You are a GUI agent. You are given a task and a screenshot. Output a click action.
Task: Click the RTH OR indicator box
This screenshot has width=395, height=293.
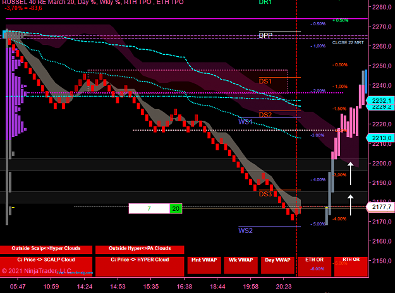351,266
